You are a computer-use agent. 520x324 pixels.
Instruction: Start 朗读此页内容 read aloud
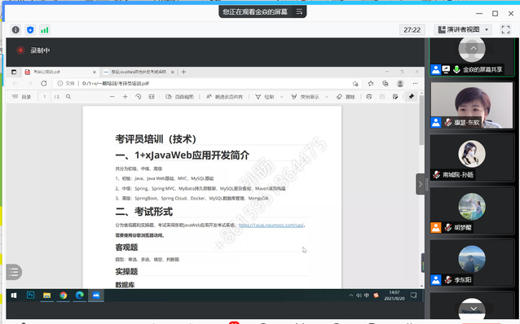coord(224,97)
